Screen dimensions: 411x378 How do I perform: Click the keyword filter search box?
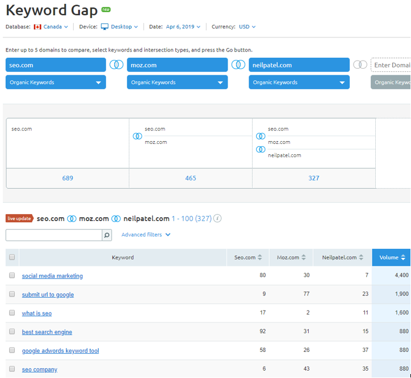click(x=54, y=235)
